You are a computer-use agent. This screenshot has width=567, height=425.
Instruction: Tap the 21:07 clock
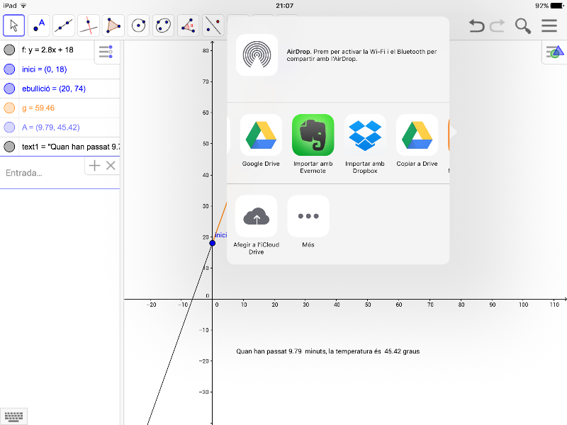click(x=285, y=6)
